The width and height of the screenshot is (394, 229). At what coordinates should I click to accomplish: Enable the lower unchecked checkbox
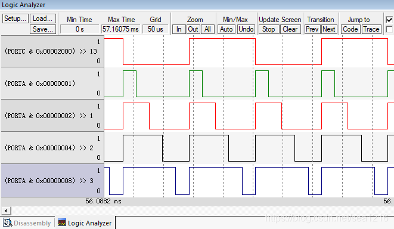[x=389, y=29]
